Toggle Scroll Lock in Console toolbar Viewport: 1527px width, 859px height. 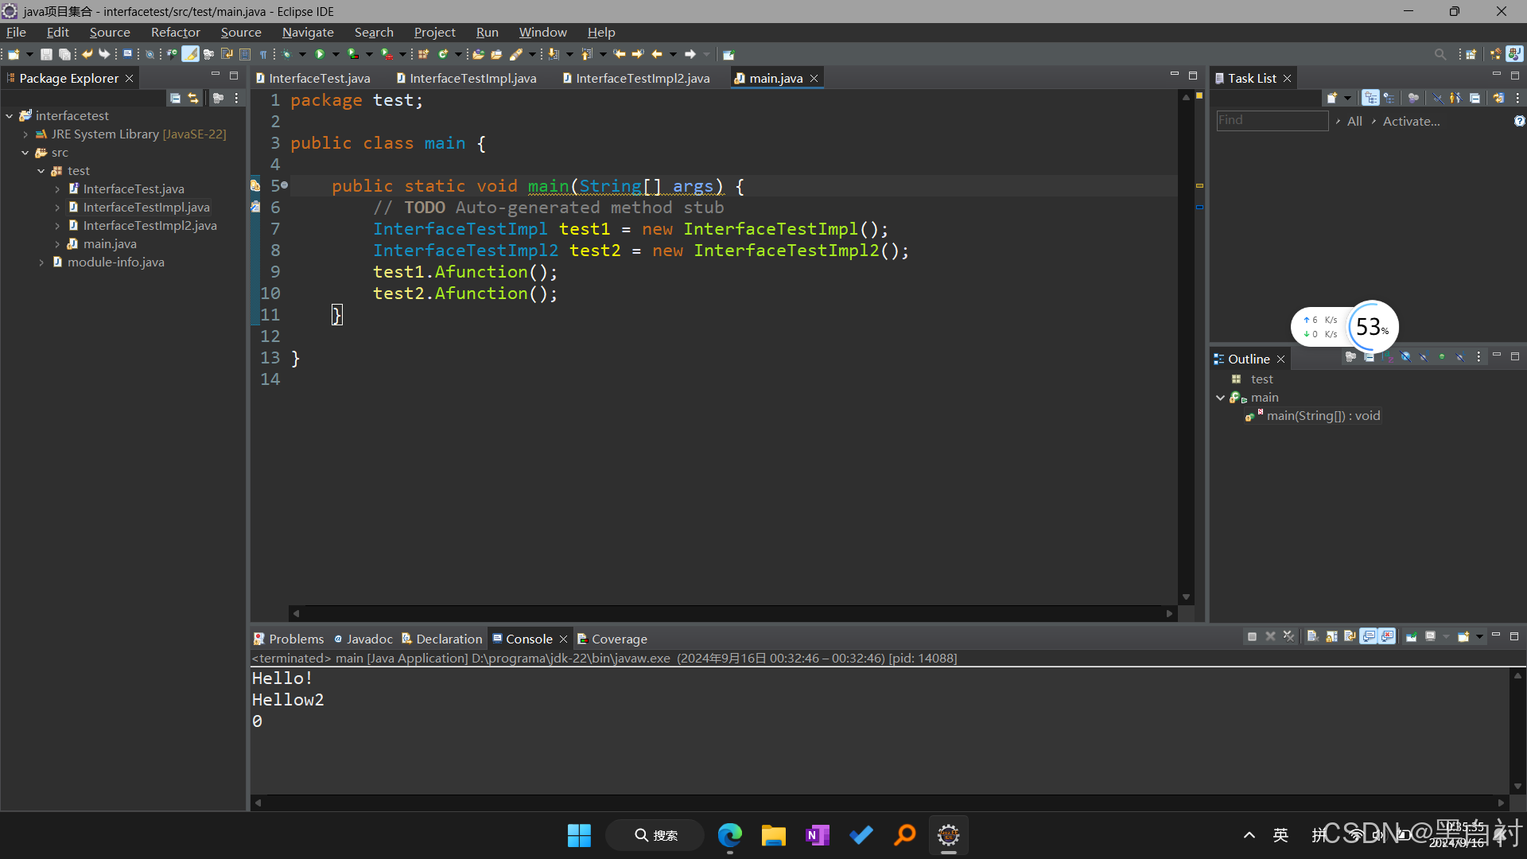(x=1331, y=636)
